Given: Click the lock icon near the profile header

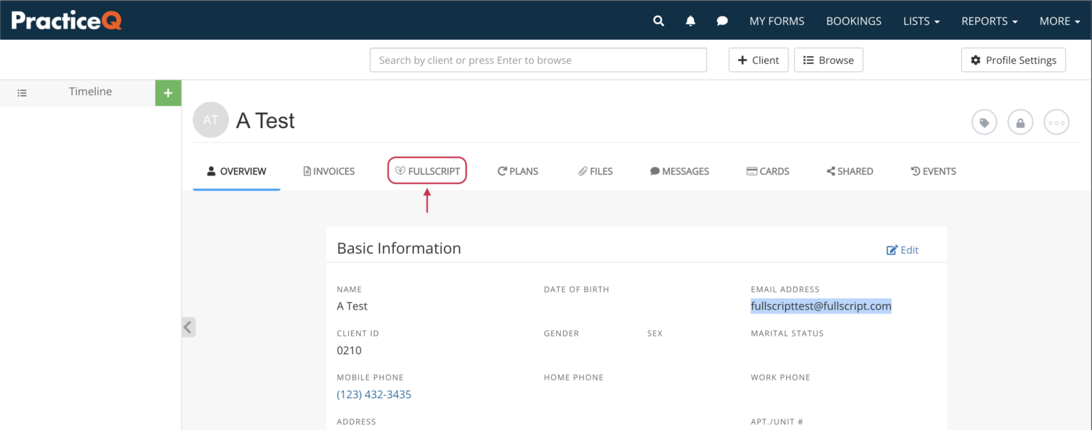Looking at the screenshot, I should coord(1020,122).
